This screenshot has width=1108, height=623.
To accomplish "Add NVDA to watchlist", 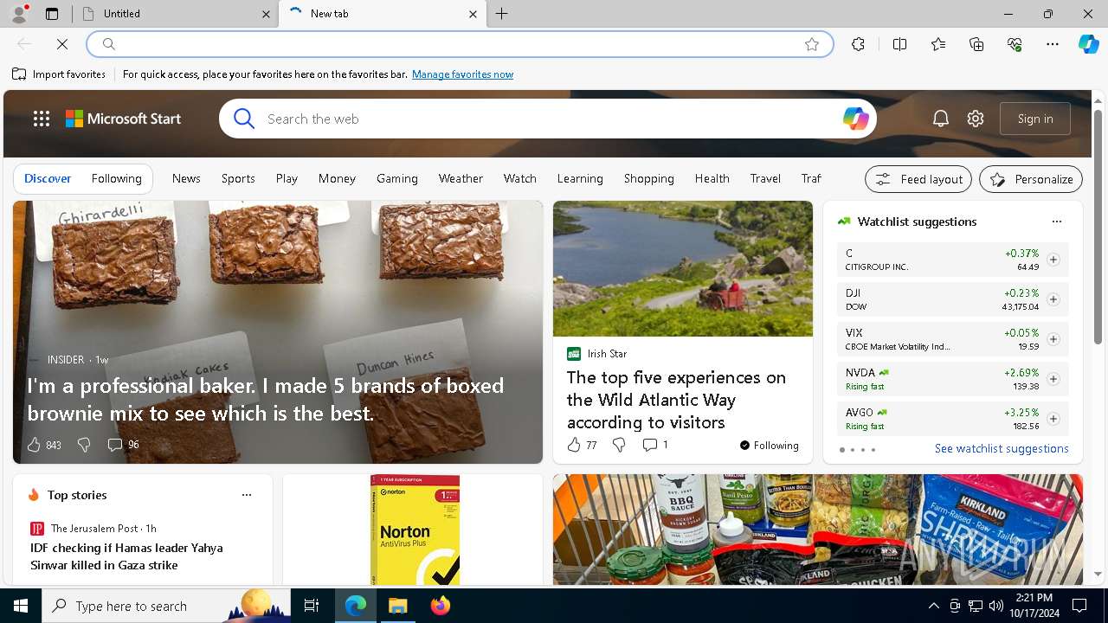I will tap(1053, 379).
